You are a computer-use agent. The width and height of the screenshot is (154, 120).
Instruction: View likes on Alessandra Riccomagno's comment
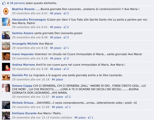(66, 27)
